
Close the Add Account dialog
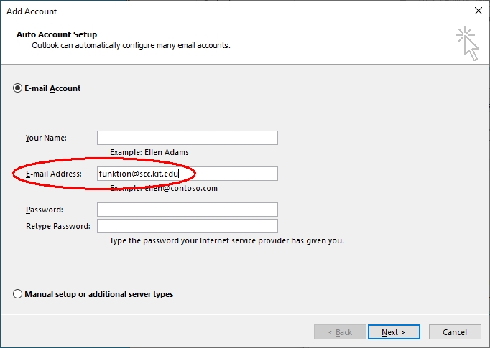coord(478,11)
